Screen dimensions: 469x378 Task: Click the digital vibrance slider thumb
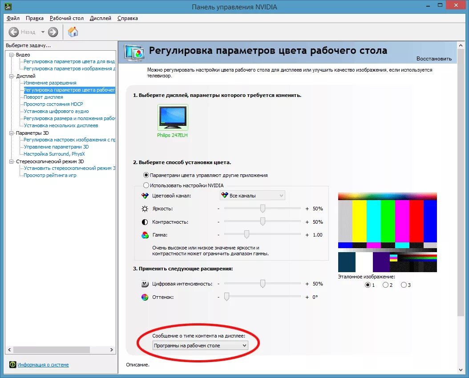point(263,284)
